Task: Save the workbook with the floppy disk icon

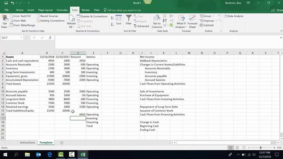Action: pyautogui.click(x=6, y=3)
